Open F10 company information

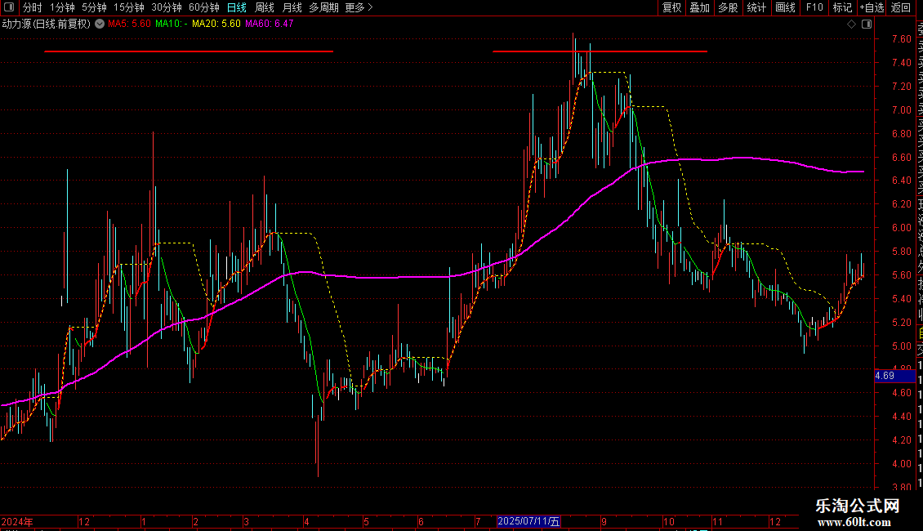814,7
